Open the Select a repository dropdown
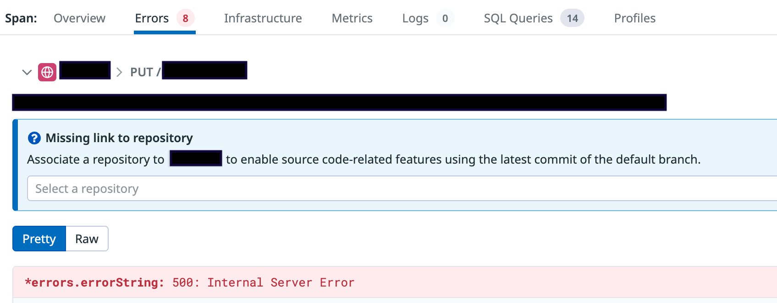This screenshot has height=303, width=777. (x=402, y=188)
